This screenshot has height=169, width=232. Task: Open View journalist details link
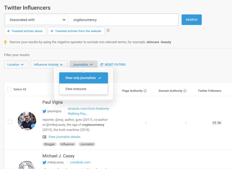(x=64, y=137)
